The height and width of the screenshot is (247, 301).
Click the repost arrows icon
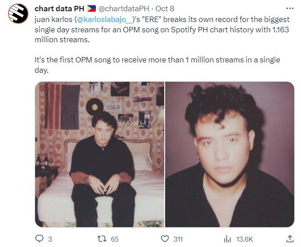(102, 239)
